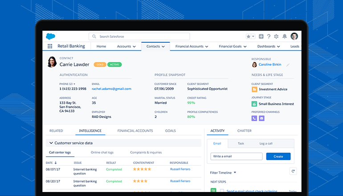Click the GOLD badge
The height and width of the screenshot is (196, 343).
100,65
